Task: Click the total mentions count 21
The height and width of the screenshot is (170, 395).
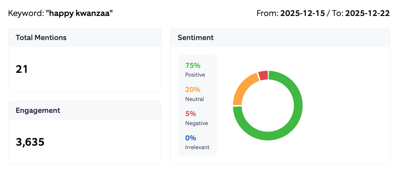Action: [22, 69]
